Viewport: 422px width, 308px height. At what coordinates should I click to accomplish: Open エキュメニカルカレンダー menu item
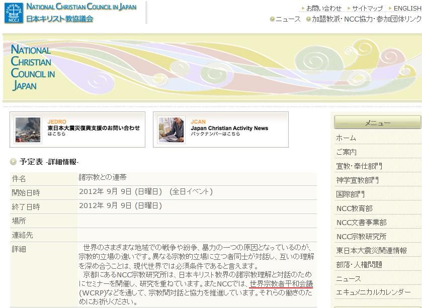(x=373, y=292)
